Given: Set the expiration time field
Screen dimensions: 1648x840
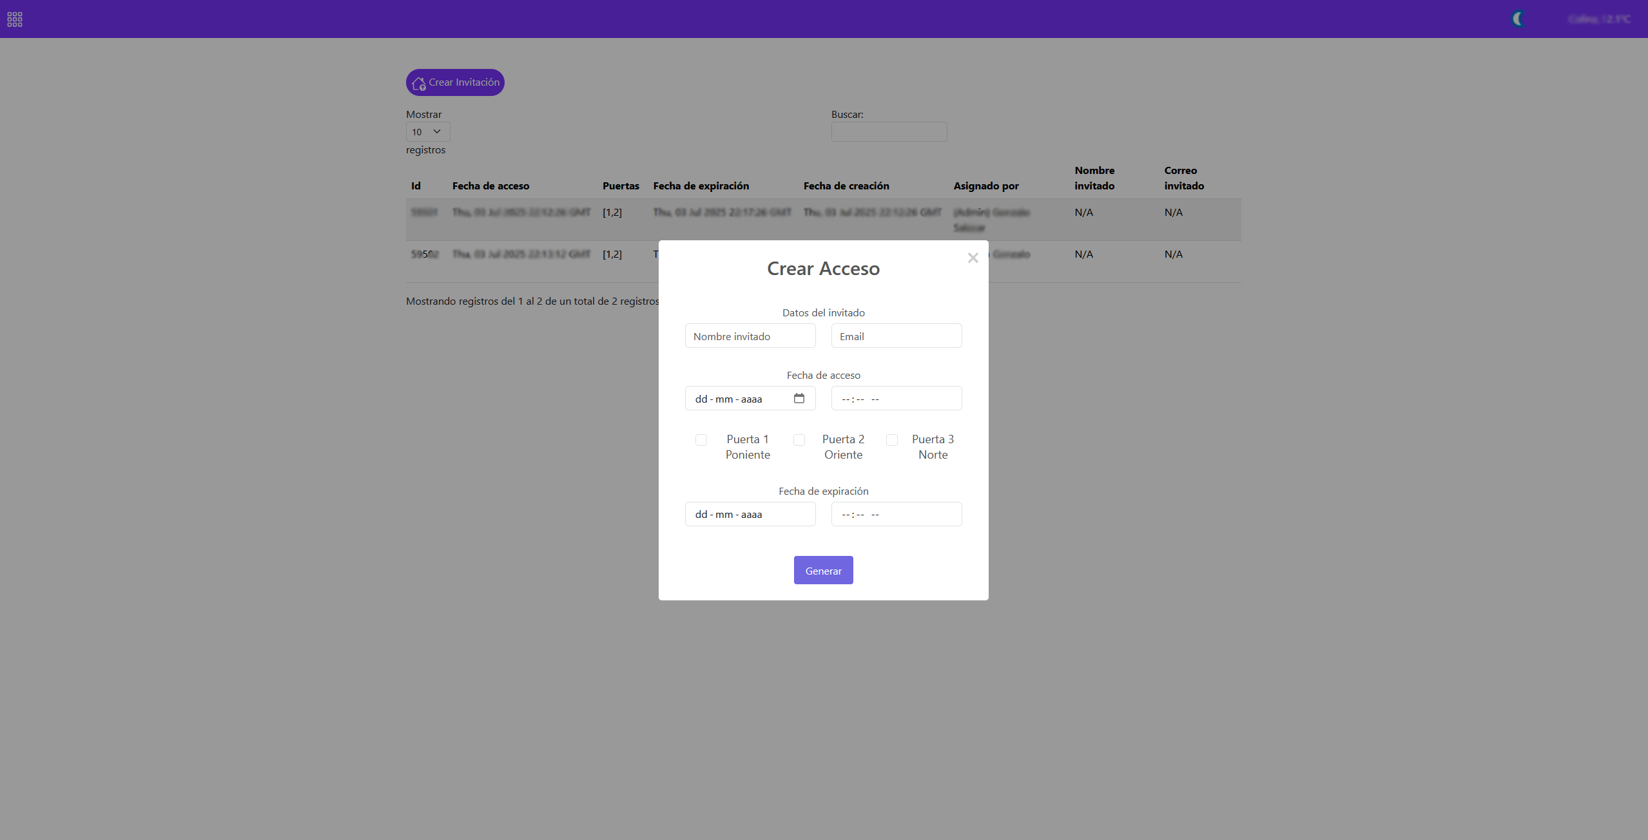Looking at the screenshot, I should tap(896, 514).
